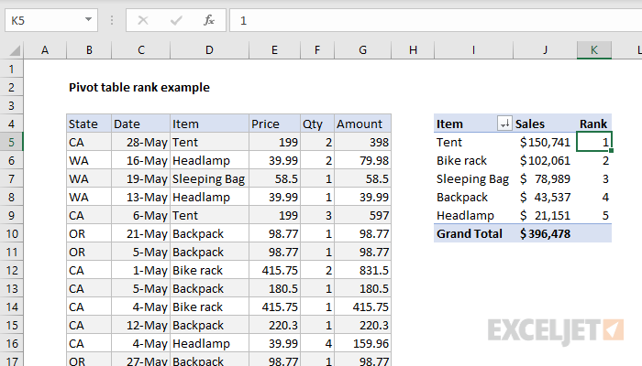Image resolution: width=642 pixels, height=366 pixels.
Task: Click the 'Qty' header cell
Action: pyautogui.click(x=317, y=124)
